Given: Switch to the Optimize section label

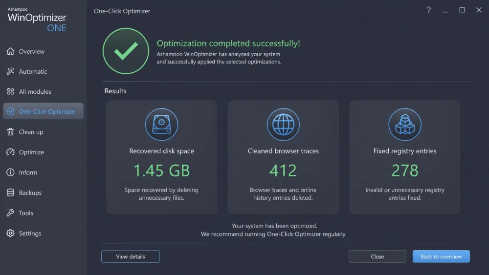Looking at the screenshot, I should (x=31, y=152).
